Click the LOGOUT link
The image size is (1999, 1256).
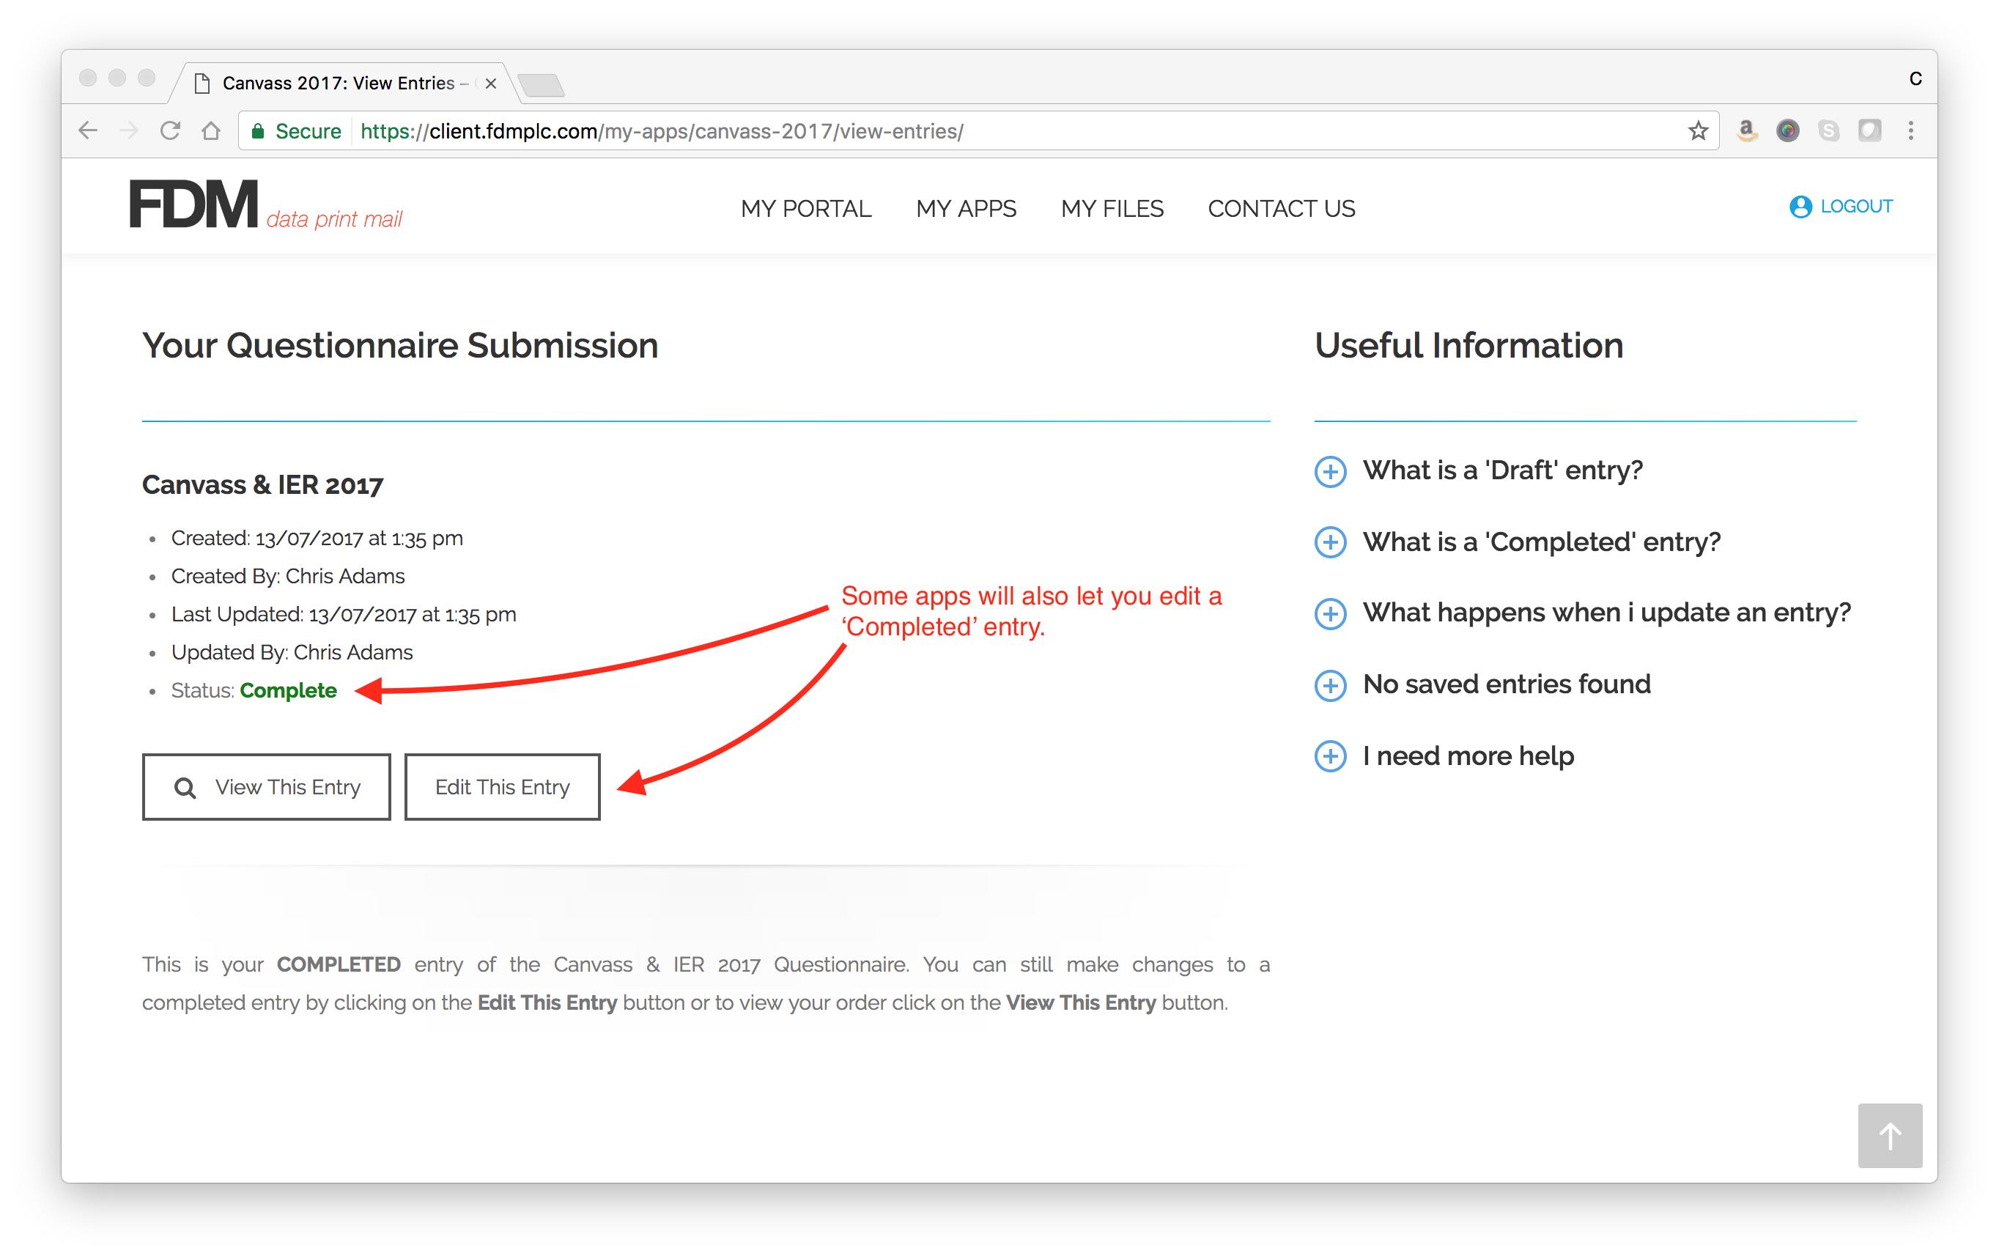[x=1841, y=206]
